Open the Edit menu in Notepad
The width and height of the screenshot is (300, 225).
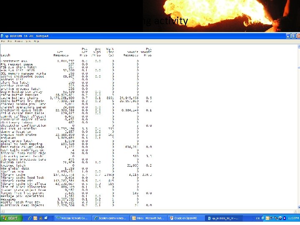10,41
